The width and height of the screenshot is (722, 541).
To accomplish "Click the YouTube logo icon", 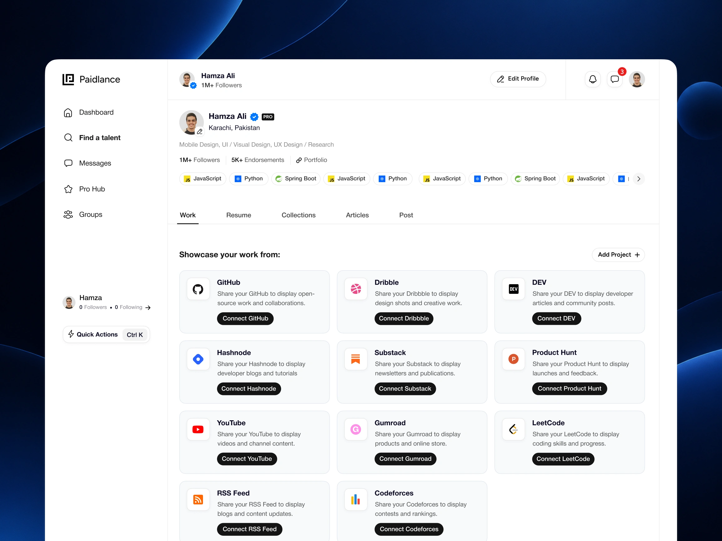I will coord(198,430).
